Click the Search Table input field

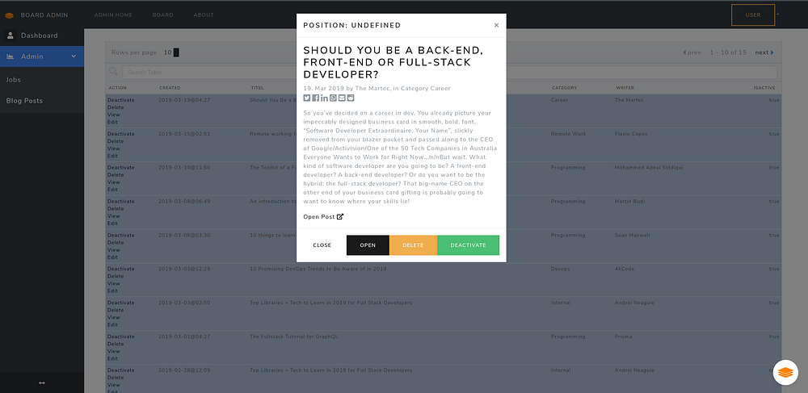click(449, 72)
